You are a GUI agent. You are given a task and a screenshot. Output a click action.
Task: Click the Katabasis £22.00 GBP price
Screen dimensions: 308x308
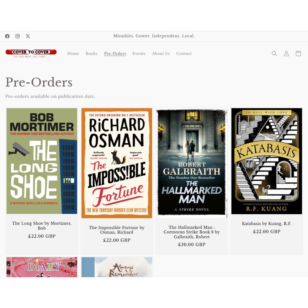click(267, 232)
